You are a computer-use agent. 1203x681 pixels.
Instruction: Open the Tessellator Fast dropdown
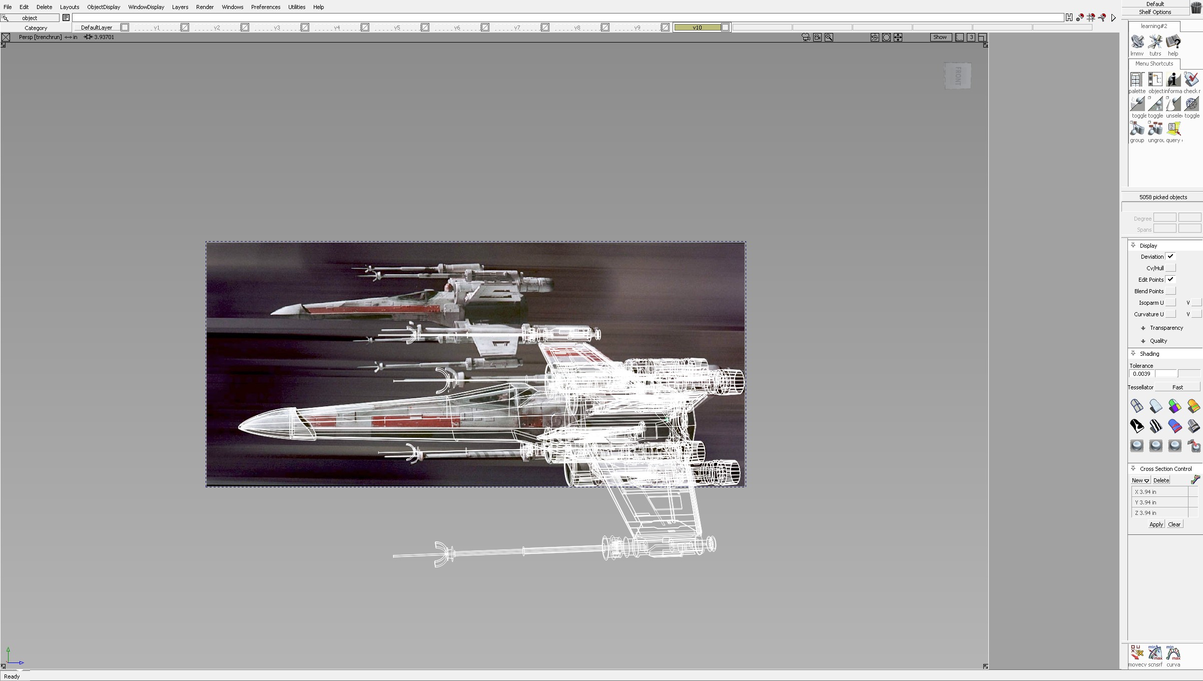coord(1177,387)
